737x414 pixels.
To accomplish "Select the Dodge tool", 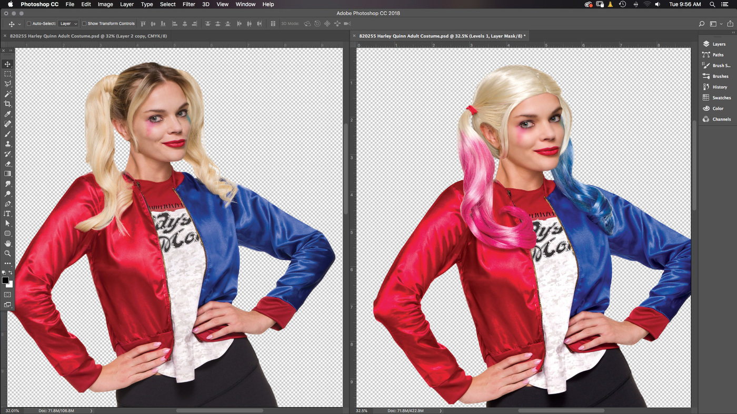I will pos(7,194).
